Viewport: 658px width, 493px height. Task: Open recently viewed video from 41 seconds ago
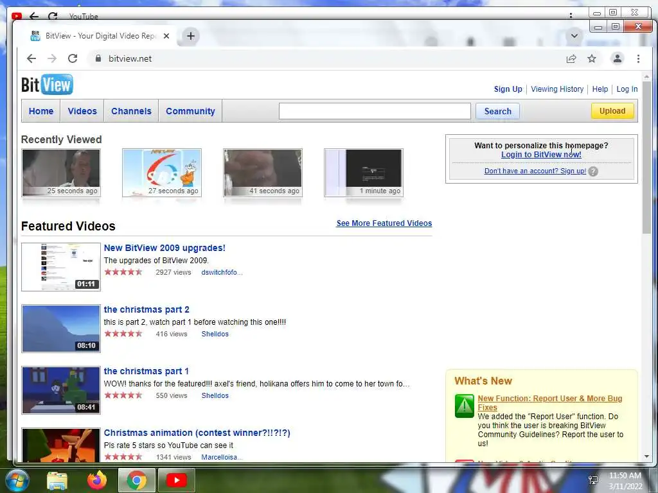[x=263, y=173]
